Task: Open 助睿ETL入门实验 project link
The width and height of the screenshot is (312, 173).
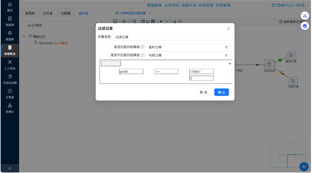Action: point(290,5)
